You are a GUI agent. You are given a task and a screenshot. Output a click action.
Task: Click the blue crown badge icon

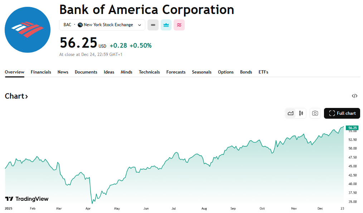point(166,25)
